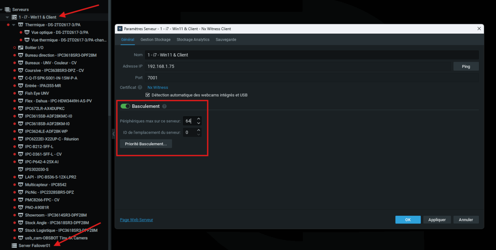This screenshot has height=250, width=496.
Task: Click the camera icon of PNO-A9081R
Action: point(21,207)
